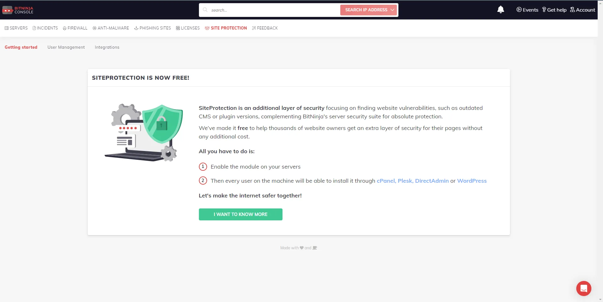Click the BitNinja Console logo

18,10
